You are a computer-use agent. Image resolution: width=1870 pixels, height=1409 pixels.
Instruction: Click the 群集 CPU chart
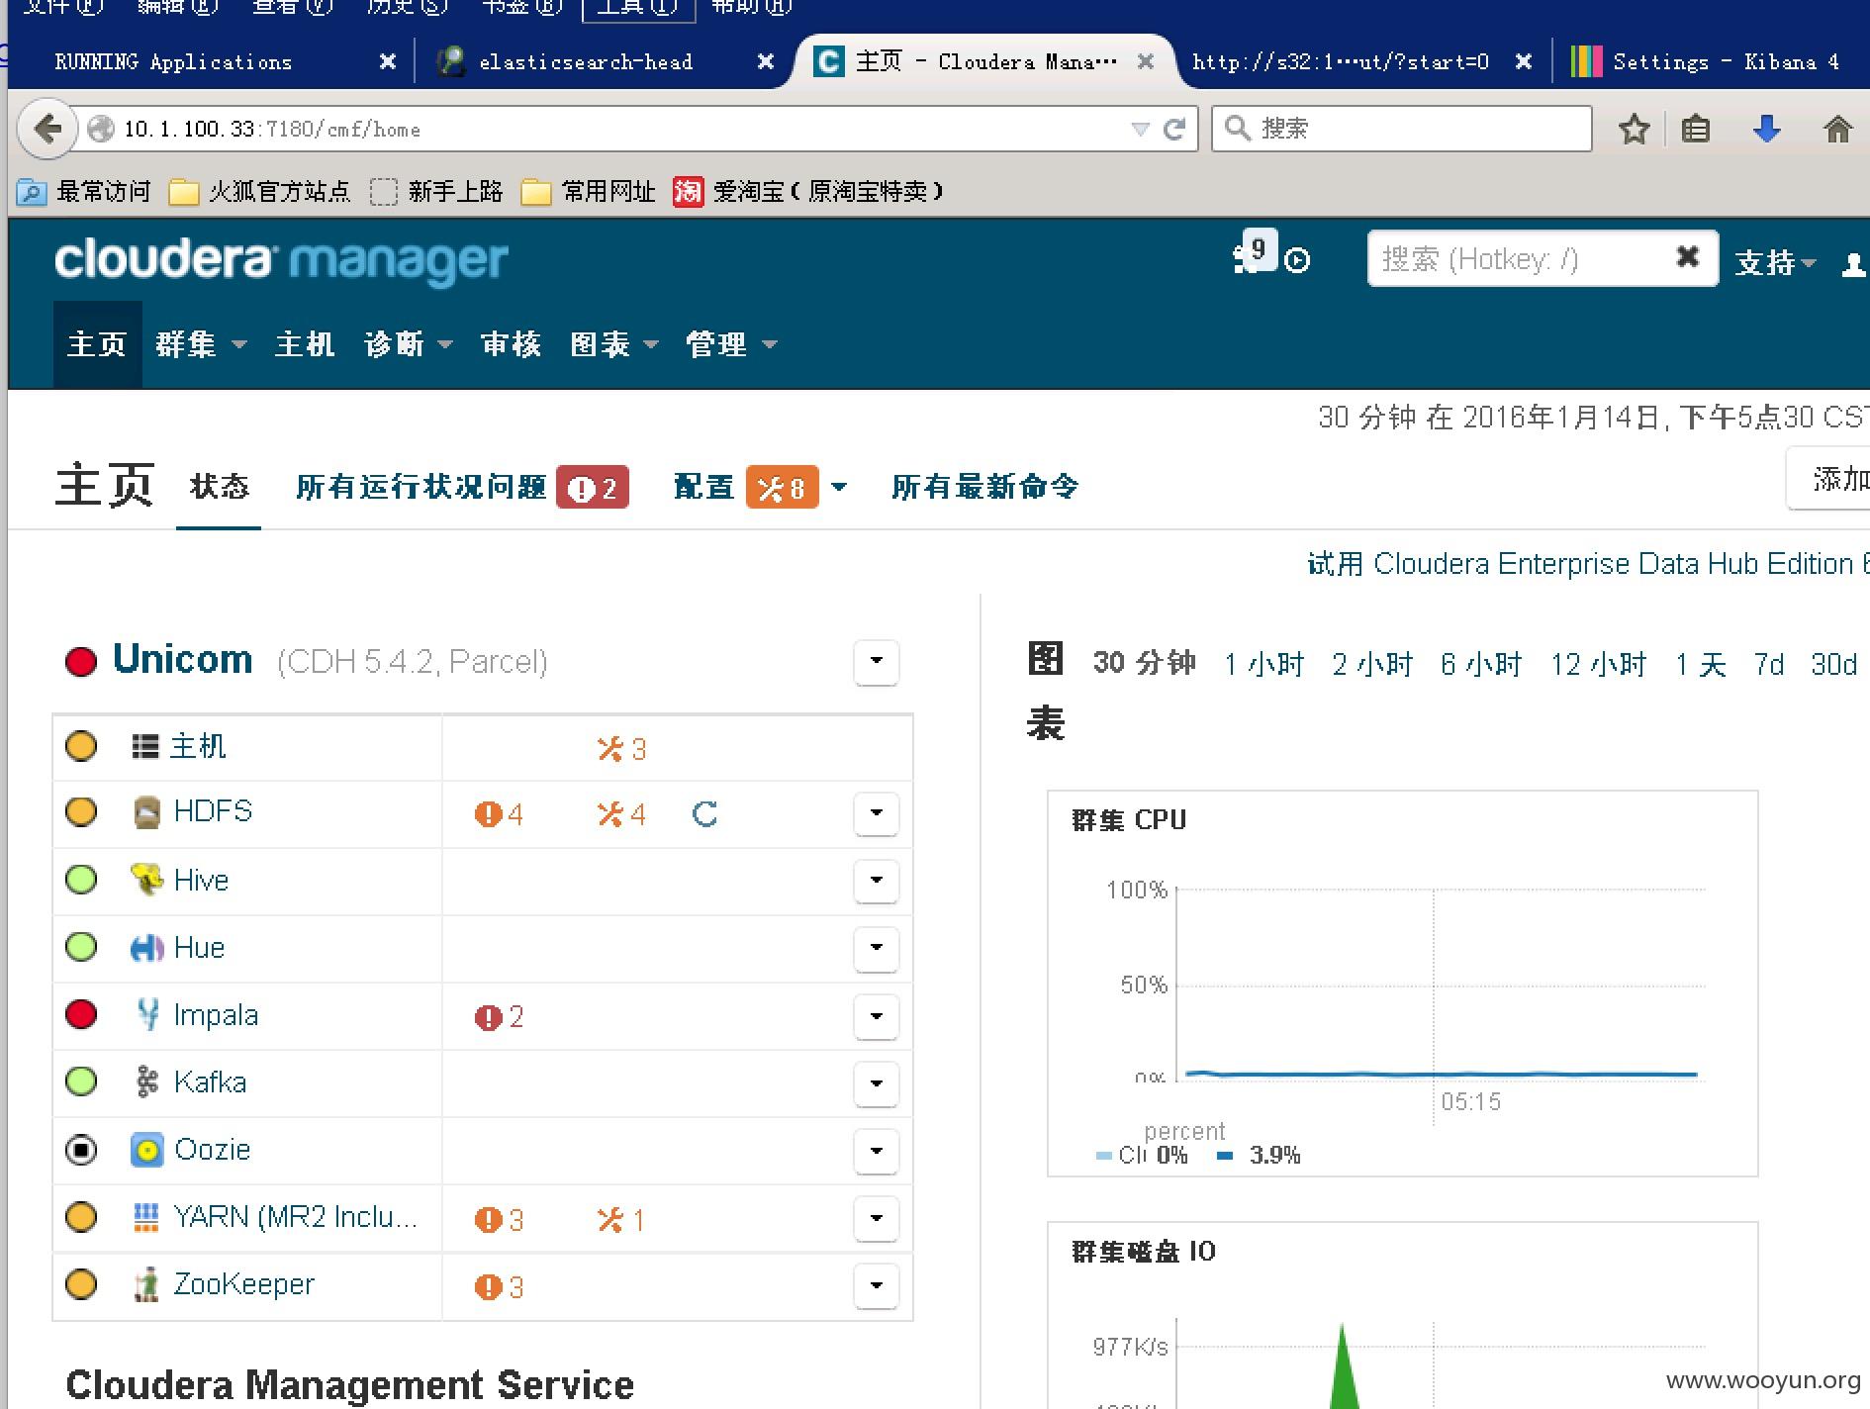pyautogui.click(x=1402, y=984)
